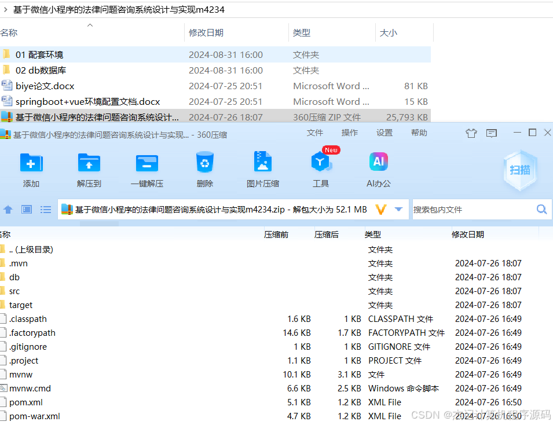Select the 02 db数据库 folder
Image resolution: width=553 pixels, height=425 pixels.
point(215,70)
